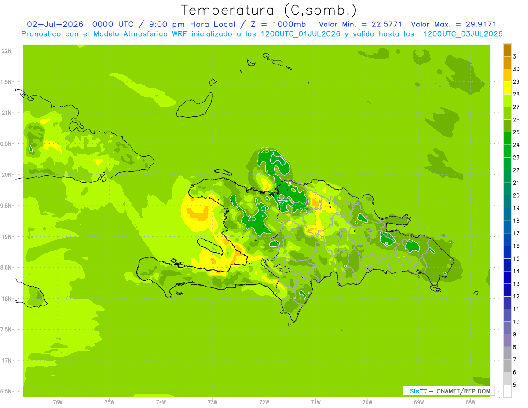This screenshot has height=408, width=528.
Task: Click the '14' legend scale value
Action: [x=516, y=272]
